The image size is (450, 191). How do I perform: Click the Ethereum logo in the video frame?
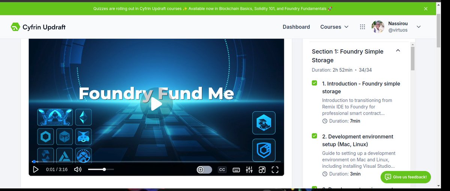pyautogui.click(x=84, y=117)
